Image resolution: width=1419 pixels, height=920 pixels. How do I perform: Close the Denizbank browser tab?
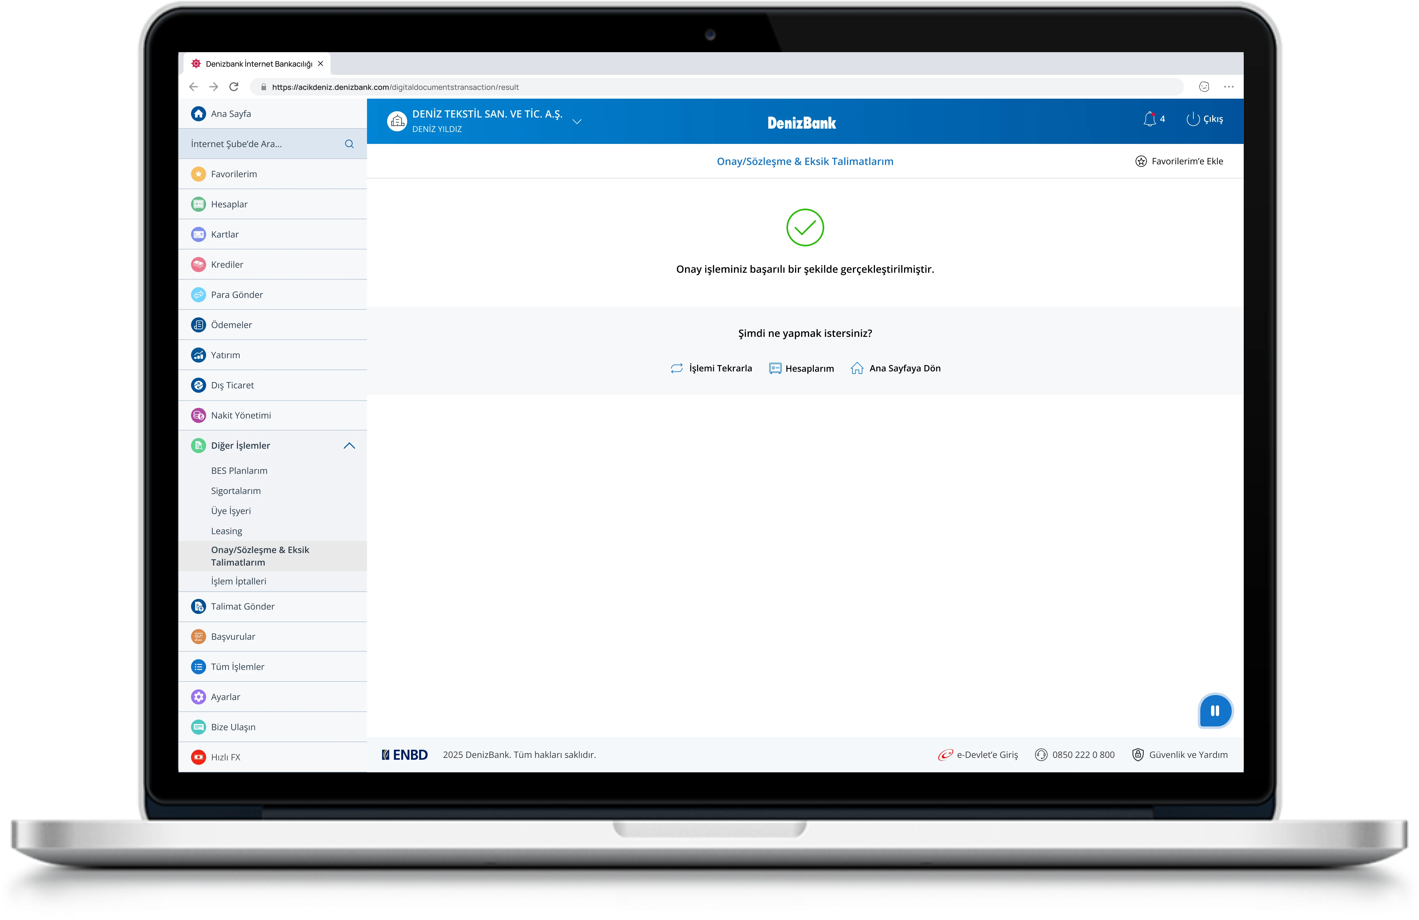[321, 64]
